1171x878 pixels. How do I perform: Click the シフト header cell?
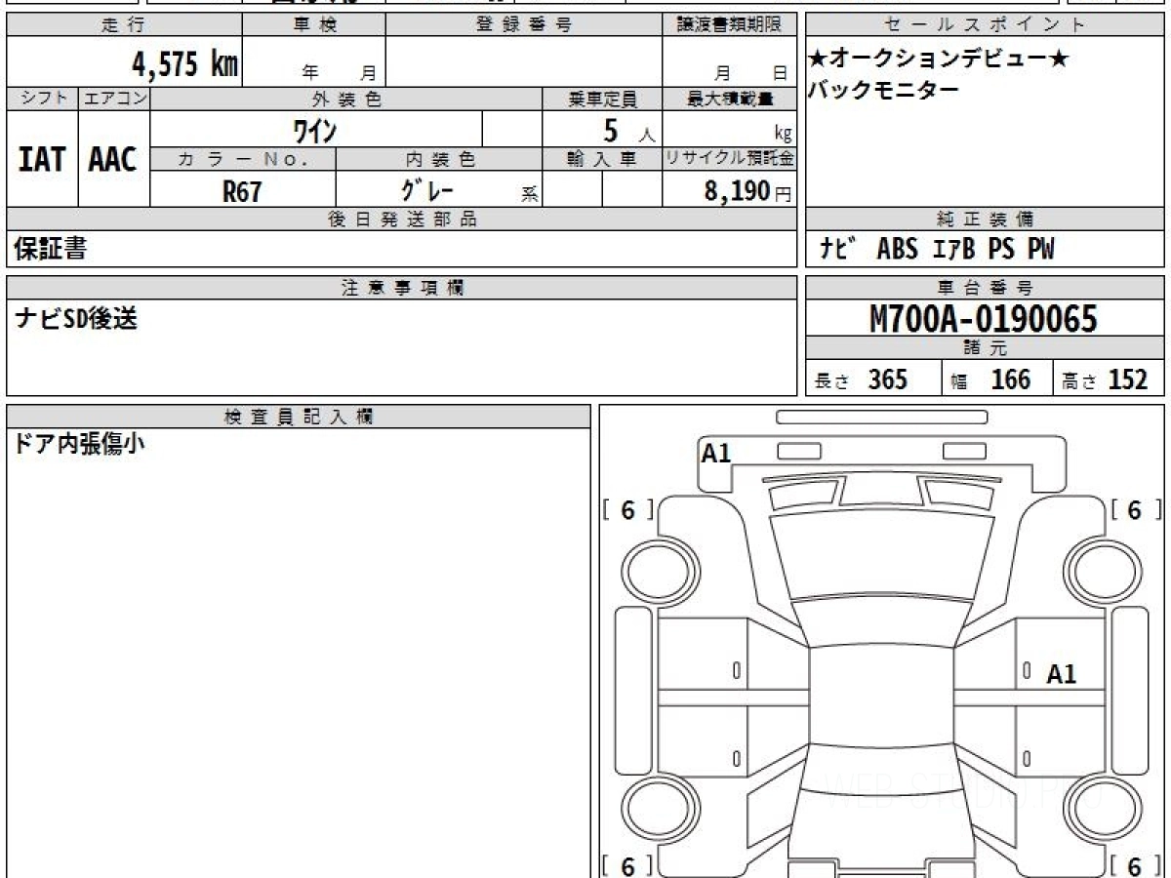point(42,99)
